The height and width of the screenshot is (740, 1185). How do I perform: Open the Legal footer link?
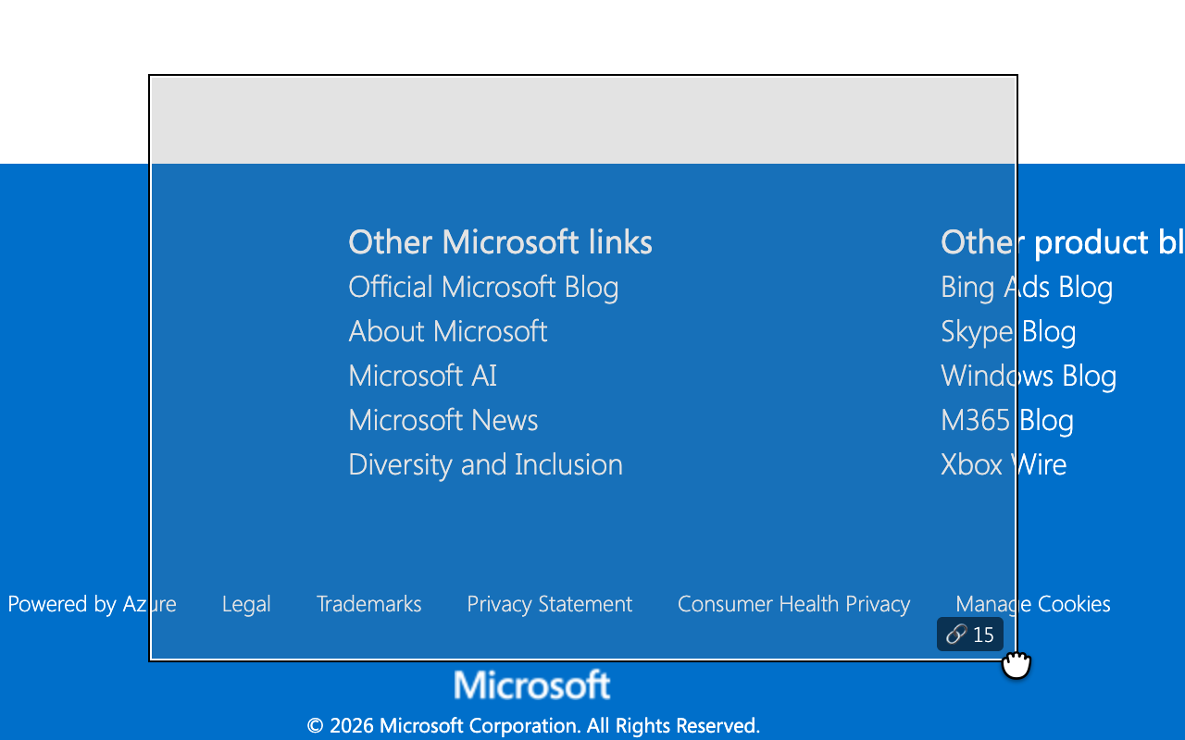[246, 604]
